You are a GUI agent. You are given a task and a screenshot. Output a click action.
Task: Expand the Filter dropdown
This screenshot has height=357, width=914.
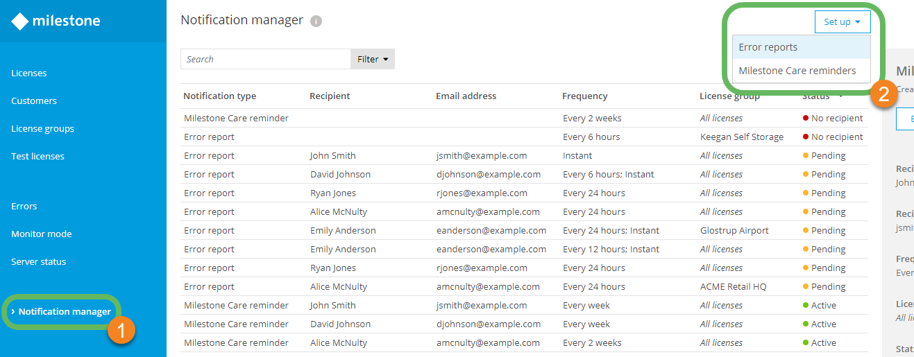pos(373,60)
